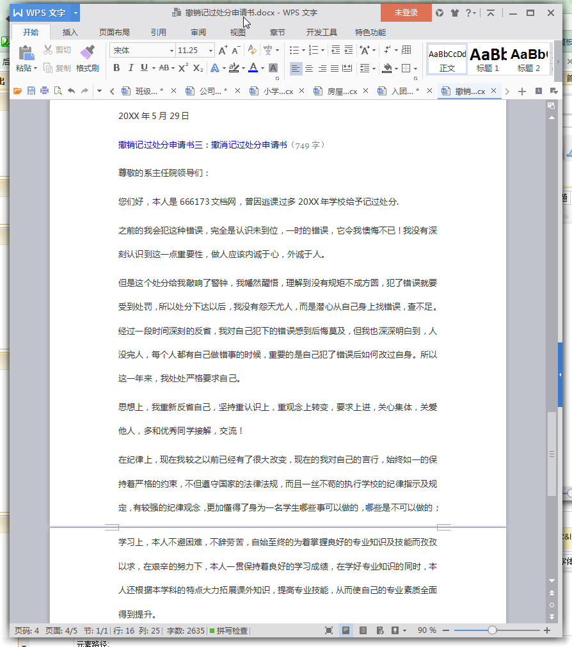Open the font size 11.25 dropdown
This screenshot has width=572, height=647.
[211, 51]
